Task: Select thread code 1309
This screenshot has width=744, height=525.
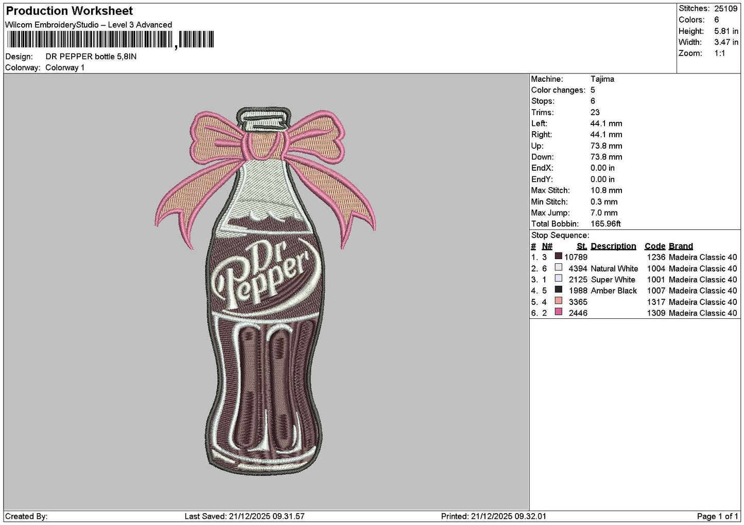Action: pyautogui.click(x=656, y=313)
